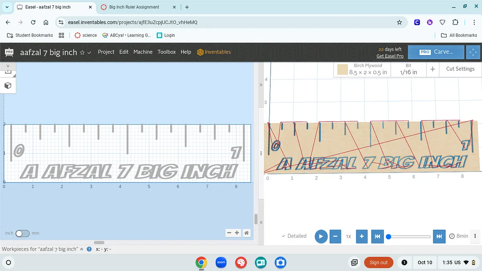
Task: Increase simulation speed with plus button
Action: tap(361, 236)
